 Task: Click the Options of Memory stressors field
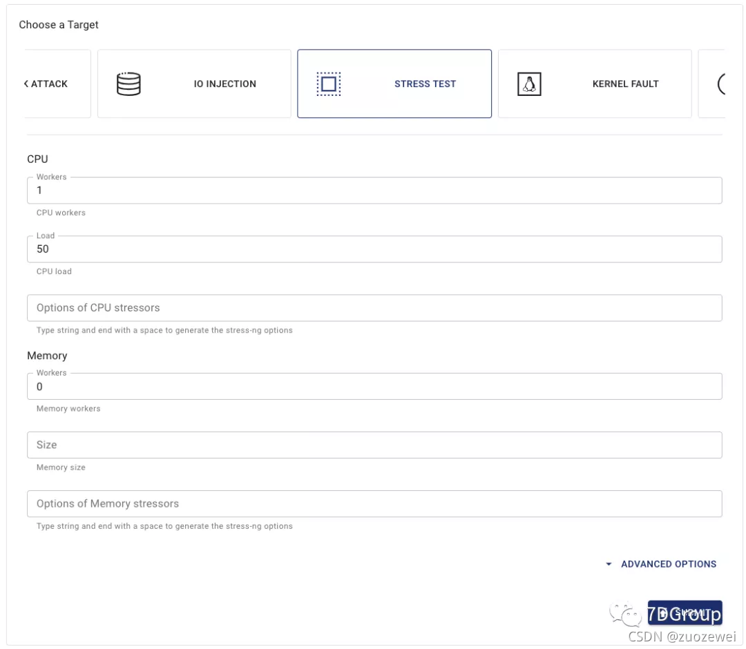(x=374, y=503)
